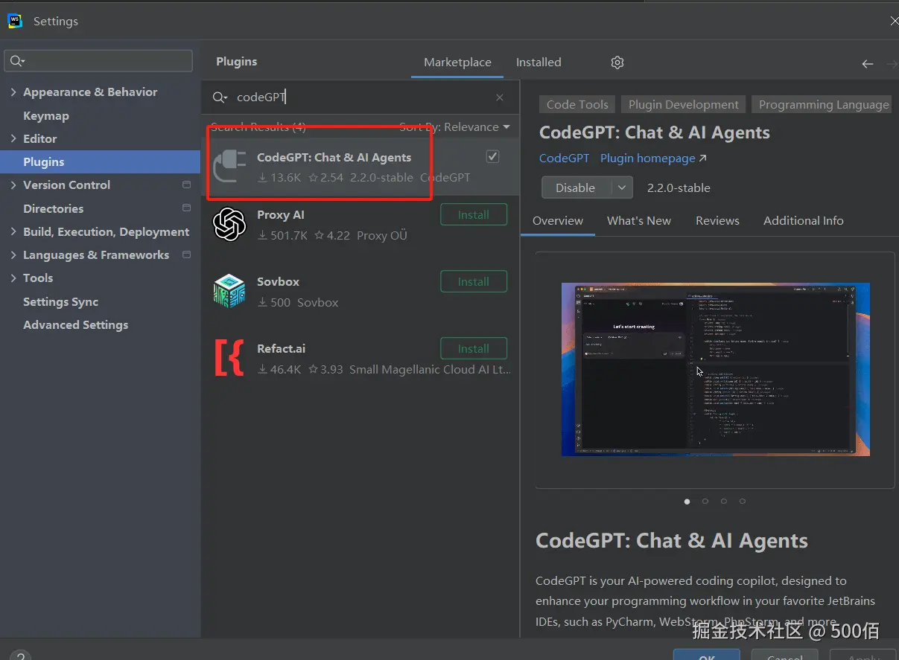The width and height of the screenshot is (899, 660).
Task: Select the Sovbox plugin row title
Action: coord(278,281)
